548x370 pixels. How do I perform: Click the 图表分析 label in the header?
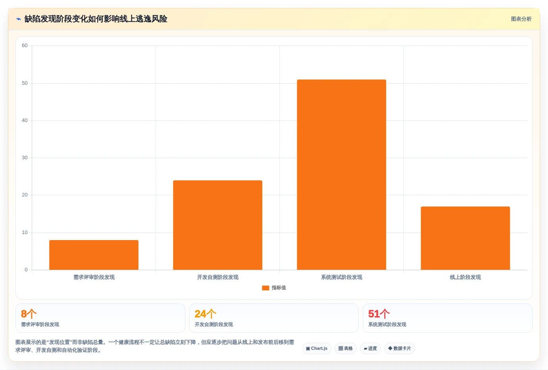tap(521, 19)
